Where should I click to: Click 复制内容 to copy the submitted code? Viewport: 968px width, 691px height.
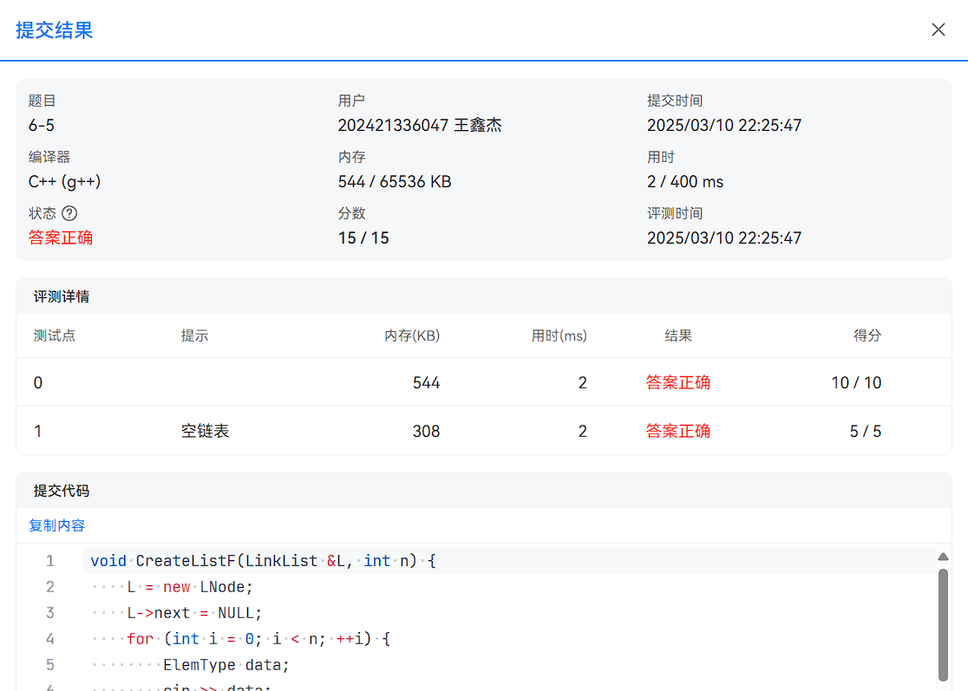[56, 525]
